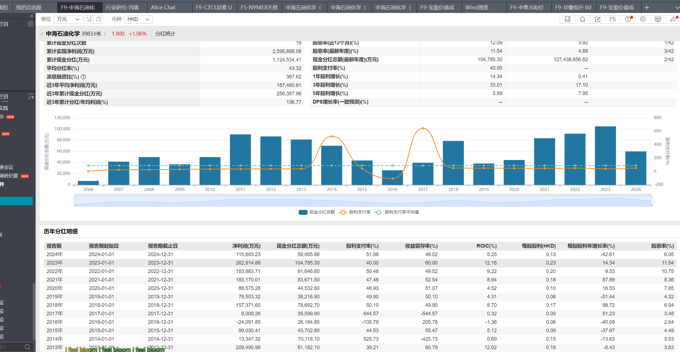Open the 万元 unit dropdown
680x352 pixels.
click(68, 19)
